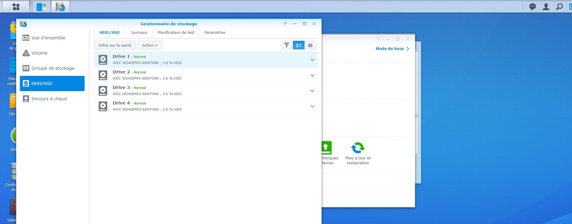Open Mise à jour et restauration

358,154
